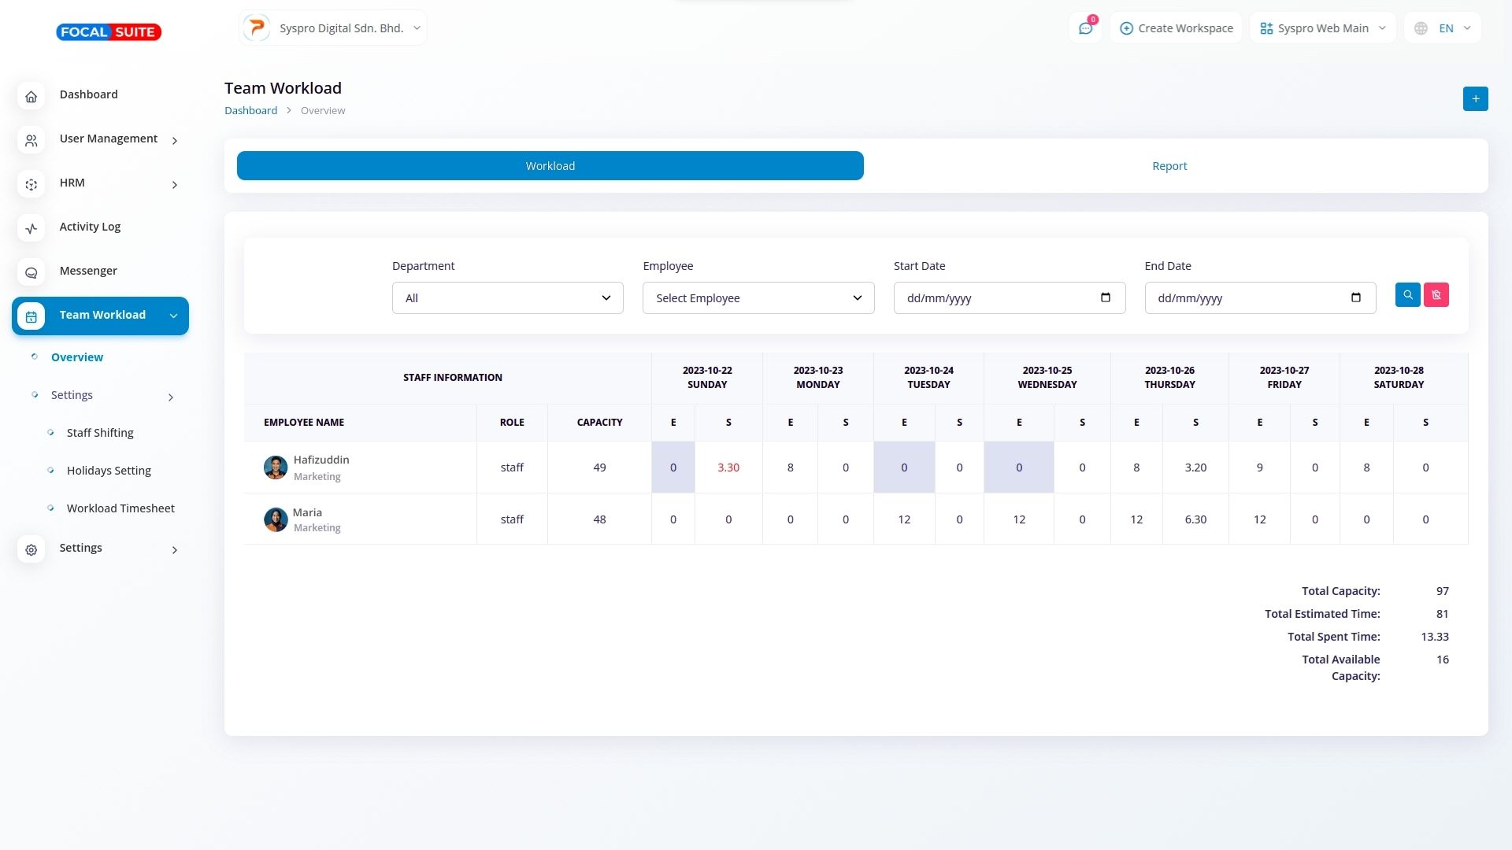Image resolution: width=1512 pixels, height=850 pixels.
Task: Switch to the Report tab
Action: pyautogui.click(x=1169, y=166)
